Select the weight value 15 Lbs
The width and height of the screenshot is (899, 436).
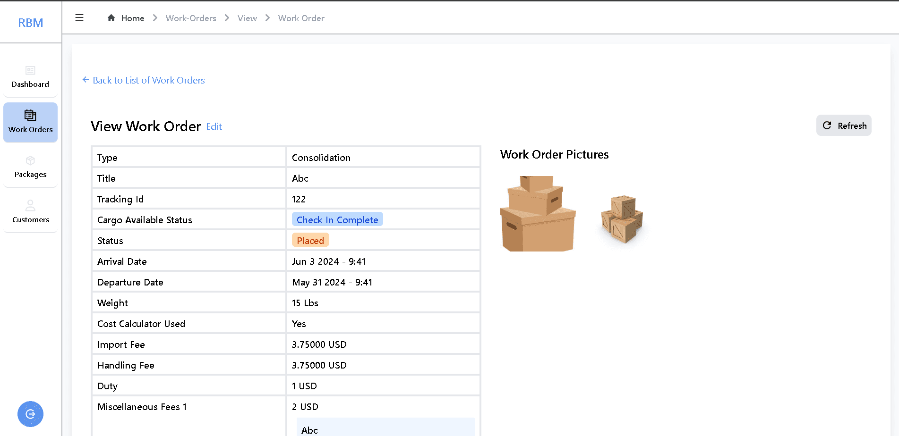305,303
